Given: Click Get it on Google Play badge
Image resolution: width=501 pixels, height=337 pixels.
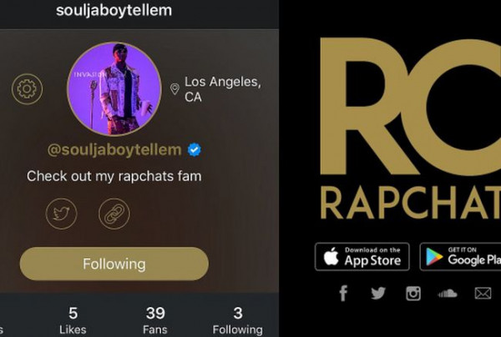Looking at the screenshot, I should click(460, 257).
